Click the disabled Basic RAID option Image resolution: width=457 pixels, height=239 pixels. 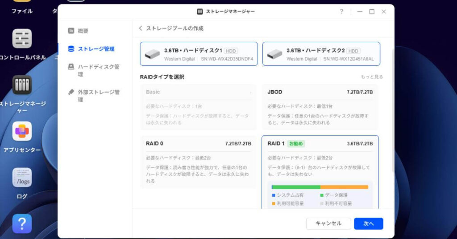pyautogui.click(x=199, y=107)
